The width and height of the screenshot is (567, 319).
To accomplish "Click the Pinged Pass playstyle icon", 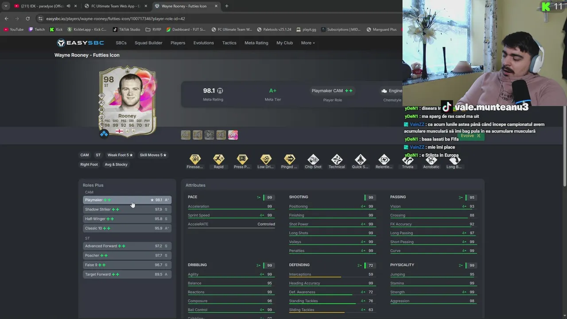I will pos(289,159).
